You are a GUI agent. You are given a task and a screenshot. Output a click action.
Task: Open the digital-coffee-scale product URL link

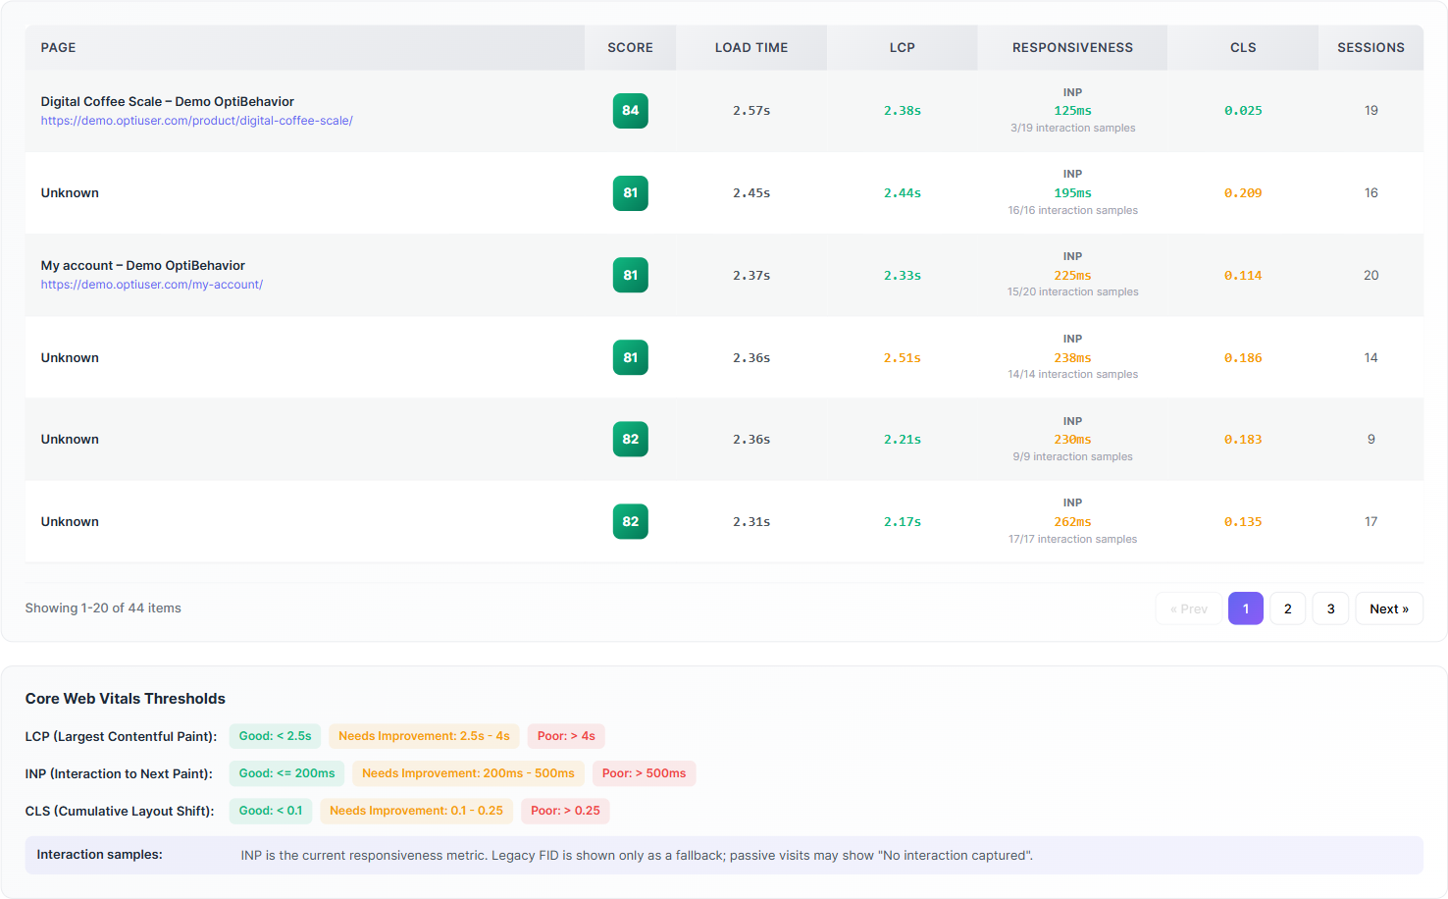pyautogui.click(x=196, y=121)
